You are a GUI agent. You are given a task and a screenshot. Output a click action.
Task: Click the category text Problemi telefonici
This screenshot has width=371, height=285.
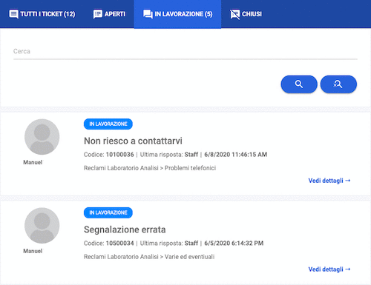pyautogui.click(x=190, y=168)
